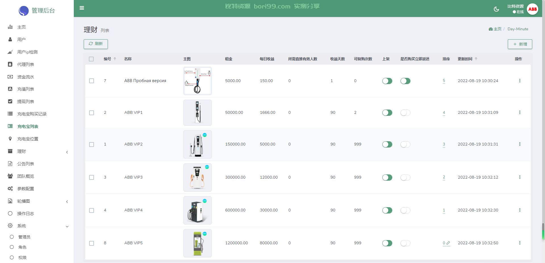Select the checkbox for ABB Пробная версия row
Viewport: 545px width, 263px height.
tap(91, 81)
